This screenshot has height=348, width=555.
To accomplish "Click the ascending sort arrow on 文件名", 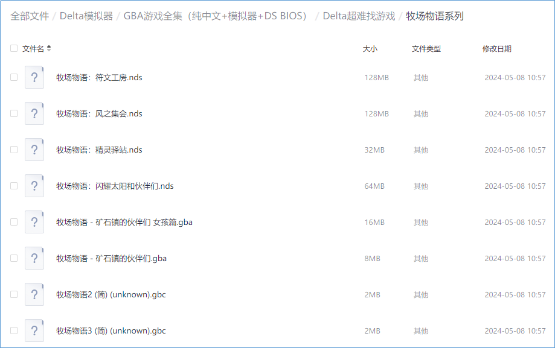I will [48, 46].
